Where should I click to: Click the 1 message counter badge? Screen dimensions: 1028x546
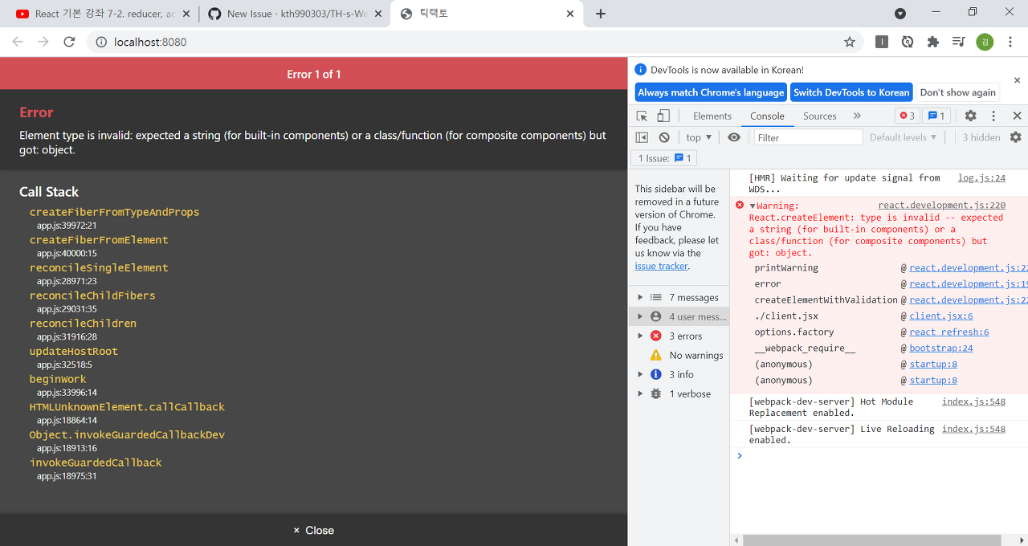tap(936, 116)
